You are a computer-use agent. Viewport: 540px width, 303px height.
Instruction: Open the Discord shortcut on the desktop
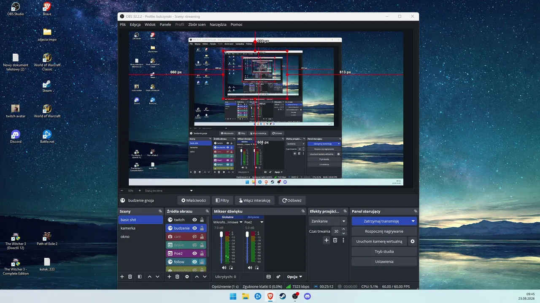(16, 137)
